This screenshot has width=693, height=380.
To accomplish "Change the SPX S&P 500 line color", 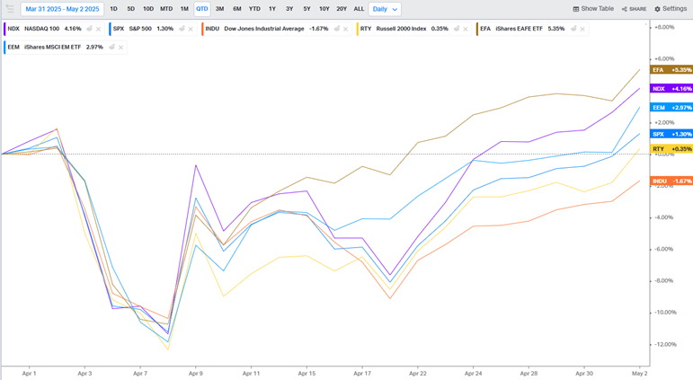I will click(182, 29).
